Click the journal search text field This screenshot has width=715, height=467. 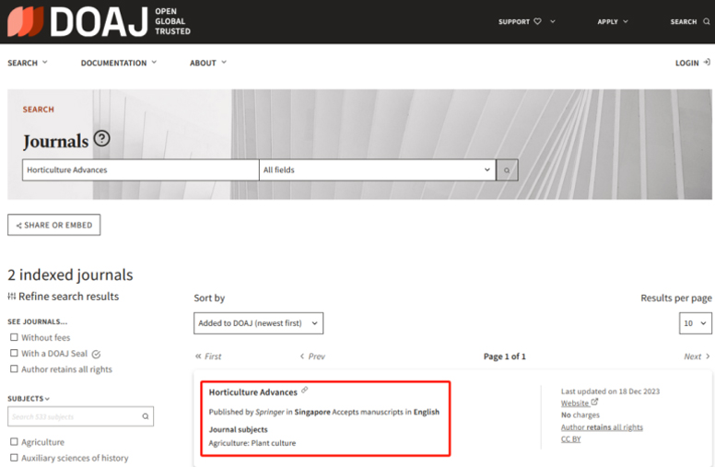click(140, 170)
